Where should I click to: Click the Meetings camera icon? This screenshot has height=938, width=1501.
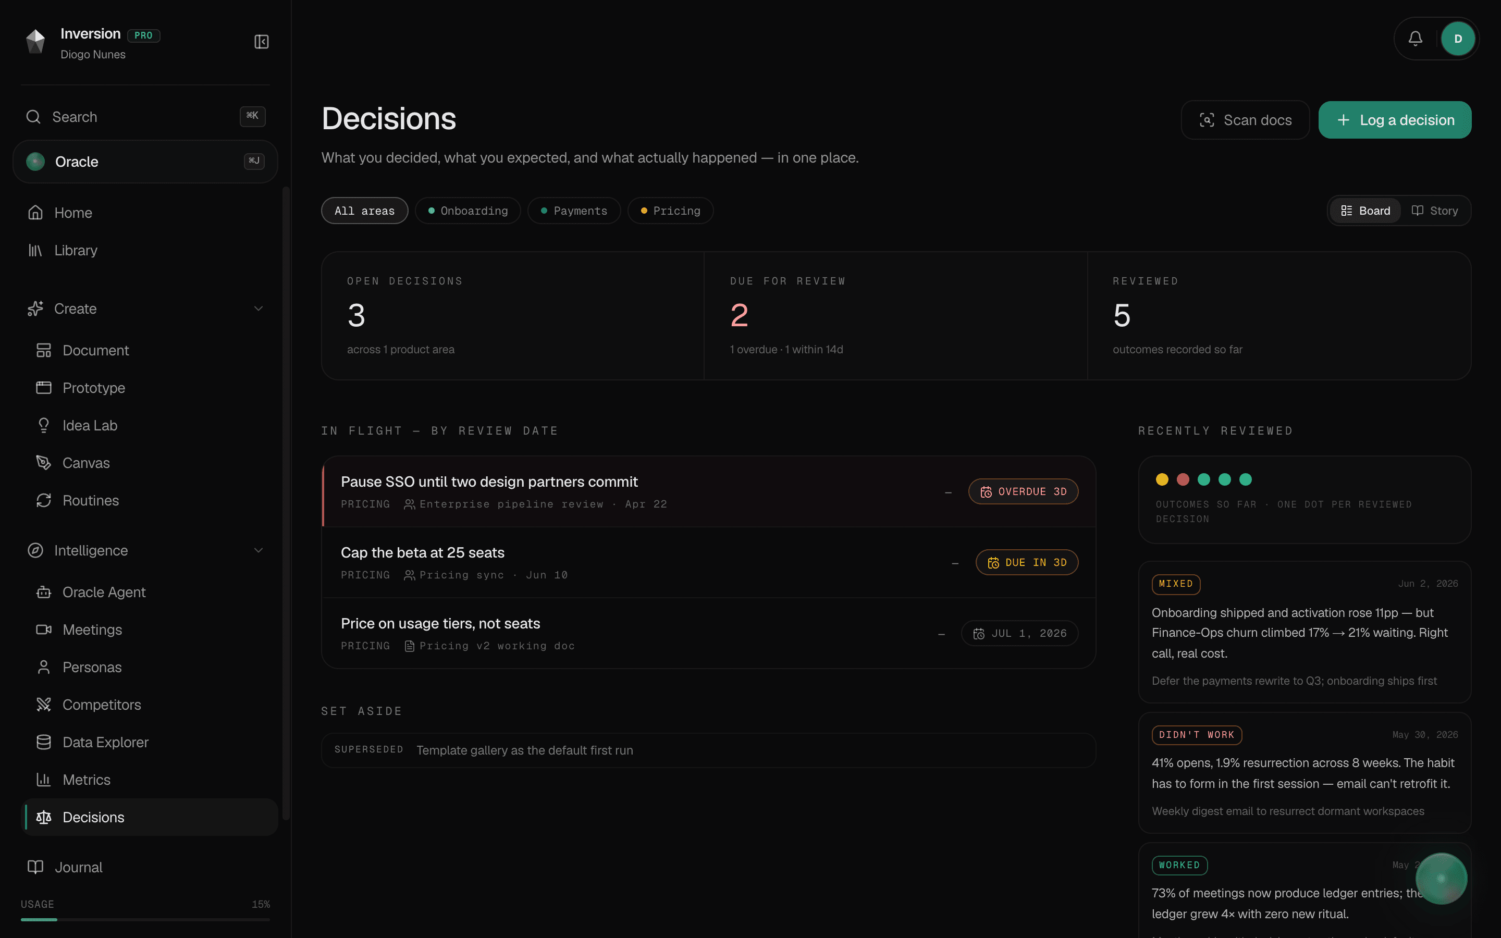coord(43,630)
